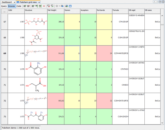Switch to the Dashboard tab
The width and height of the screenshot is (165, 130).
click(x=7, y=2)
